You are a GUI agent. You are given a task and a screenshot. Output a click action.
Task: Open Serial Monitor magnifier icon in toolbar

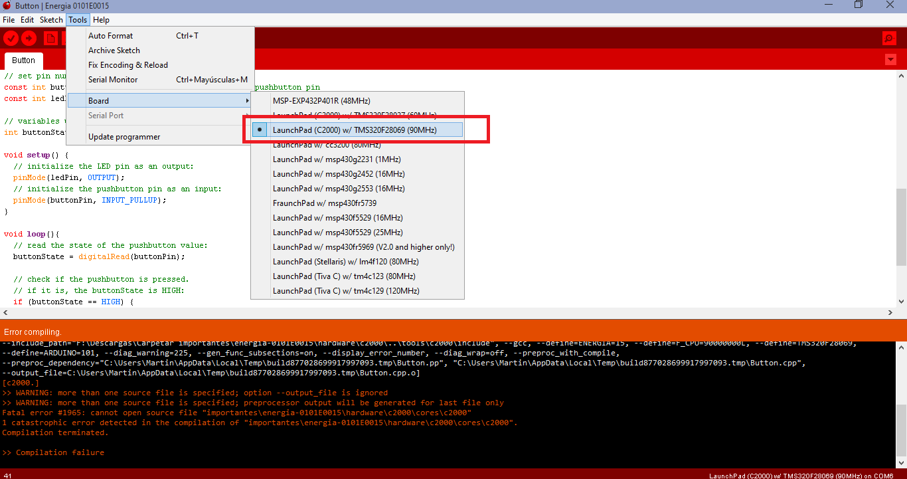[x=888, y=38]
